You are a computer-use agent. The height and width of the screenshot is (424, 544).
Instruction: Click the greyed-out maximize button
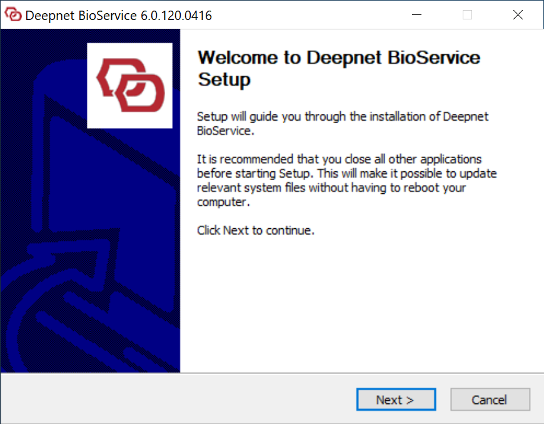click(x=467, y=15)
